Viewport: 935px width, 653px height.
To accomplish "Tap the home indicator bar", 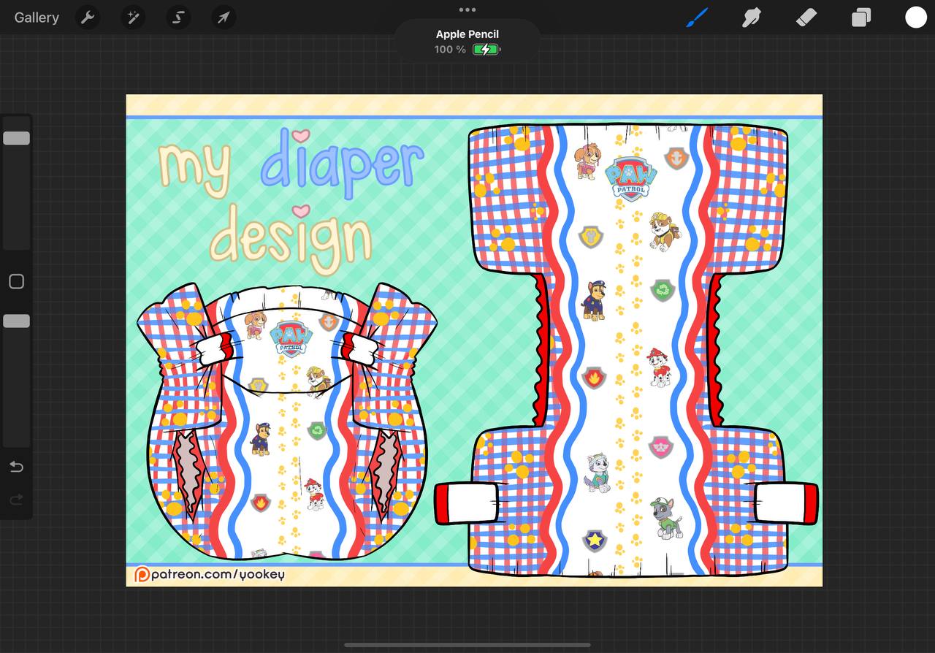I will click(467, 645).
